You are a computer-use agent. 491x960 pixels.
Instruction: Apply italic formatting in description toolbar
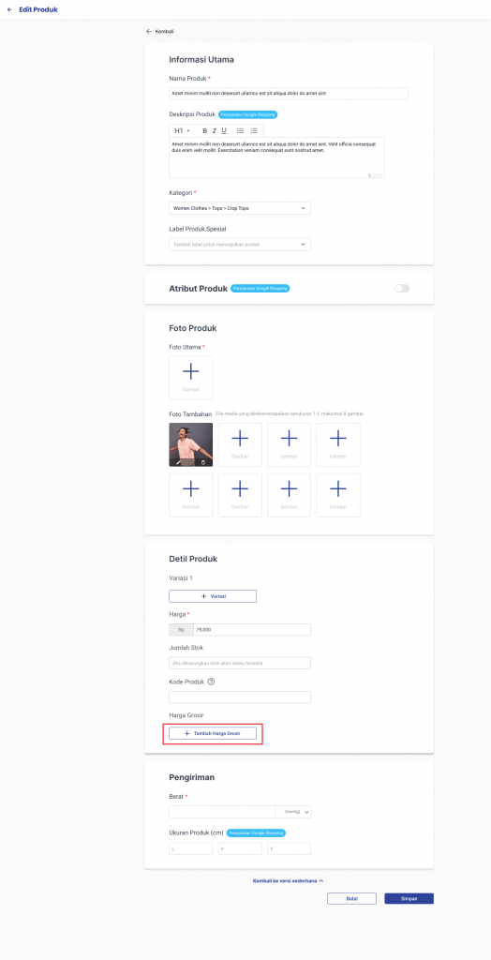point(215,130)
